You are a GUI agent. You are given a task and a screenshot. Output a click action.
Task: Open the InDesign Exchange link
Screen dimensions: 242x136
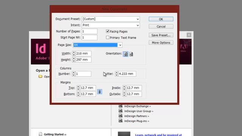138,106
